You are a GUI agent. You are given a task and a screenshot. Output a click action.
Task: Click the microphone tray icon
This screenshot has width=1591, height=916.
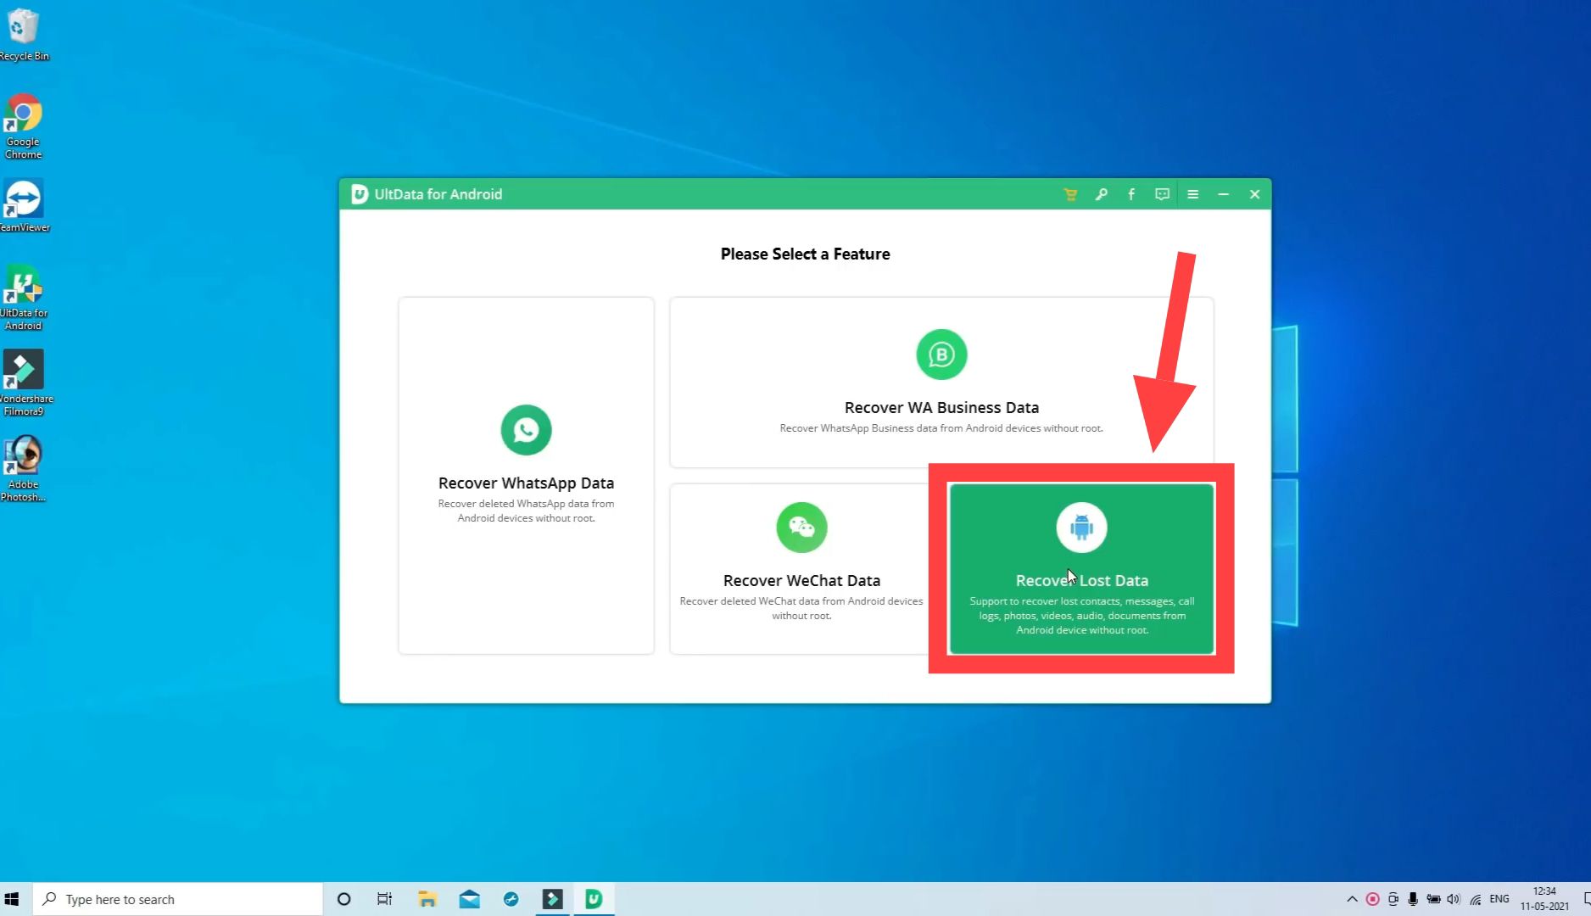click(x=1413, y=899)
